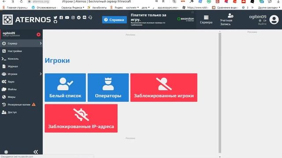Open the Aternos Instagram page
Screen dimensions: 282x158
(x=73, y=18)
